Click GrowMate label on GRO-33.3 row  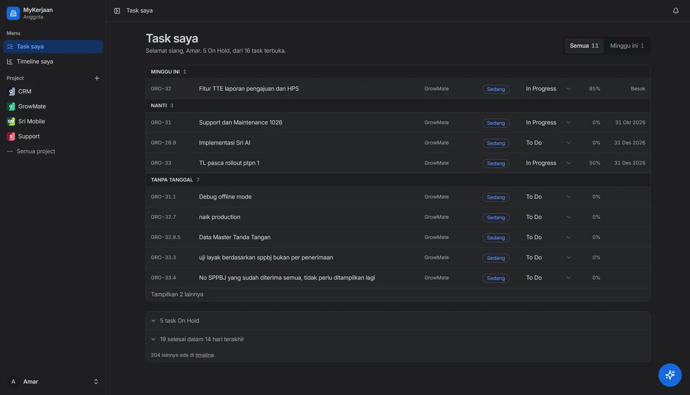(x=436, y=258)
